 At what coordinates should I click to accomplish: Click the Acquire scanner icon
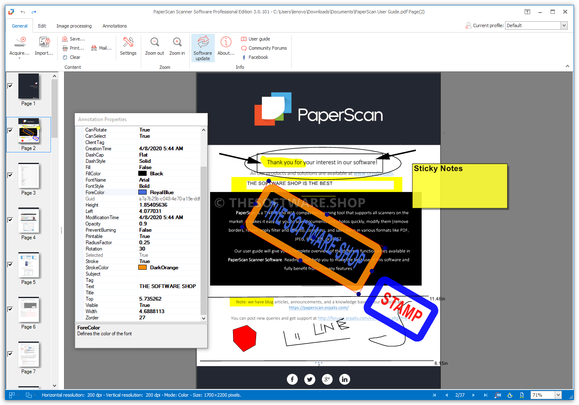[x=20, y=43]
